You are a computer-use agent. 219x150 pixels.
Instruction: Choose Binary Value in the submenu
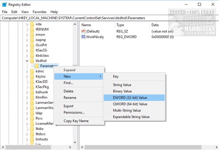134,91
